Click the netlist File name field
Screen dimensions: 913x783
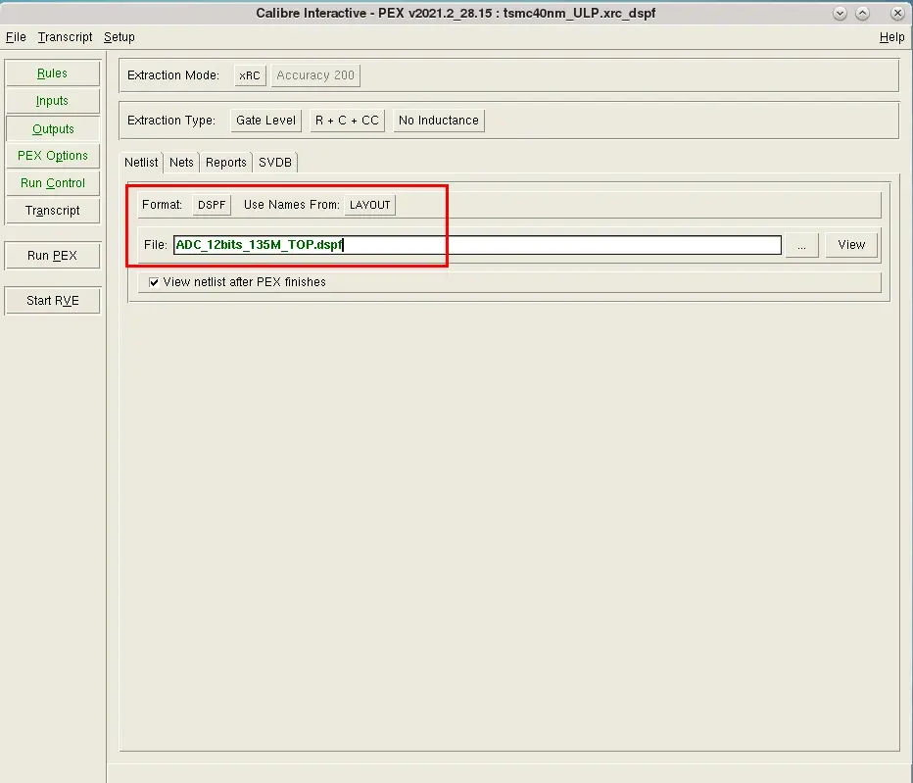coord(477,245)
